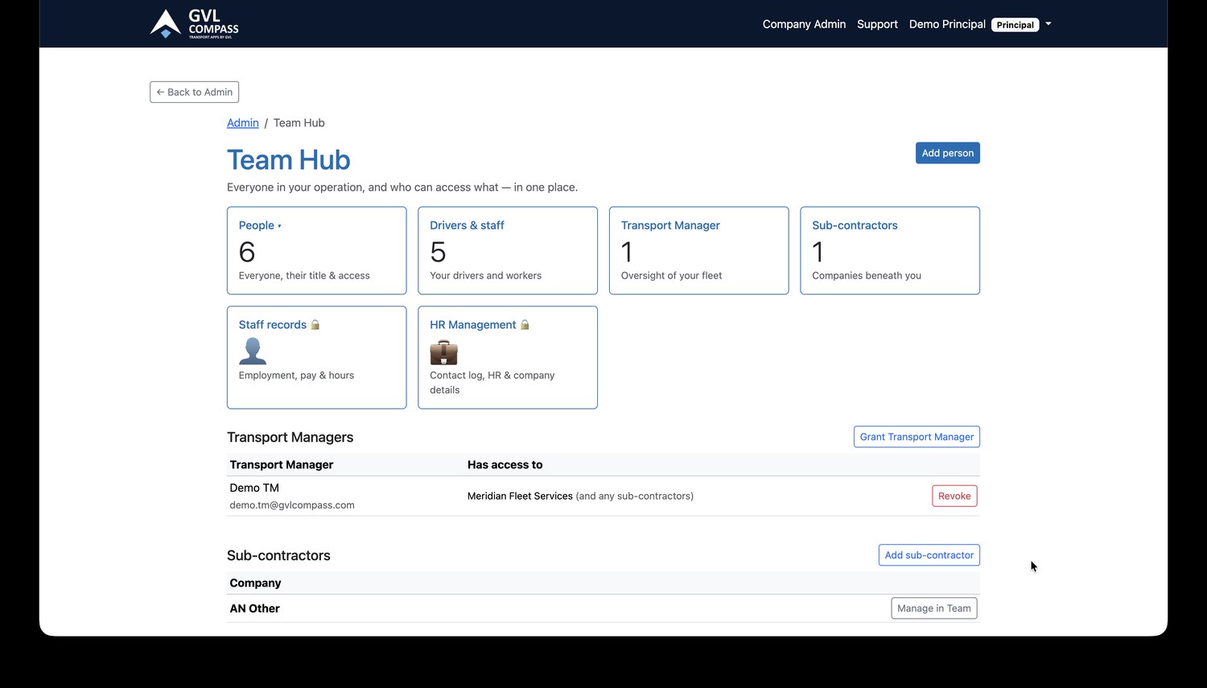Click the Transport Managers section heading
Image resolution: width=1207 pixels, height=688 pixels.
tap(290, 437)
